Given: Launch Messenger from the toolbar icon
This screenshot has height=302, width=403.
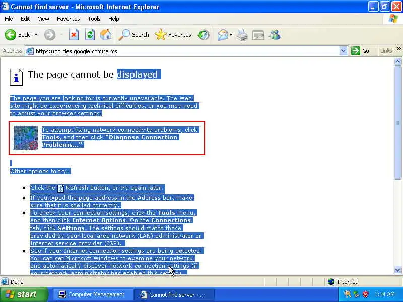Looking at the screenshot, I should [x=275, y=35].
